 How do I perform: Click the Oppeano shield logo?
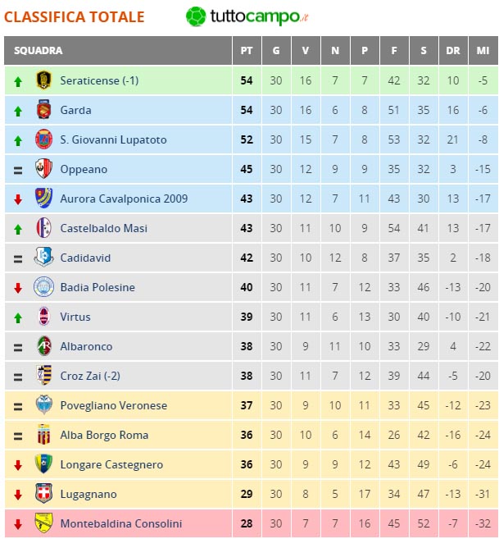click(44, 168)
